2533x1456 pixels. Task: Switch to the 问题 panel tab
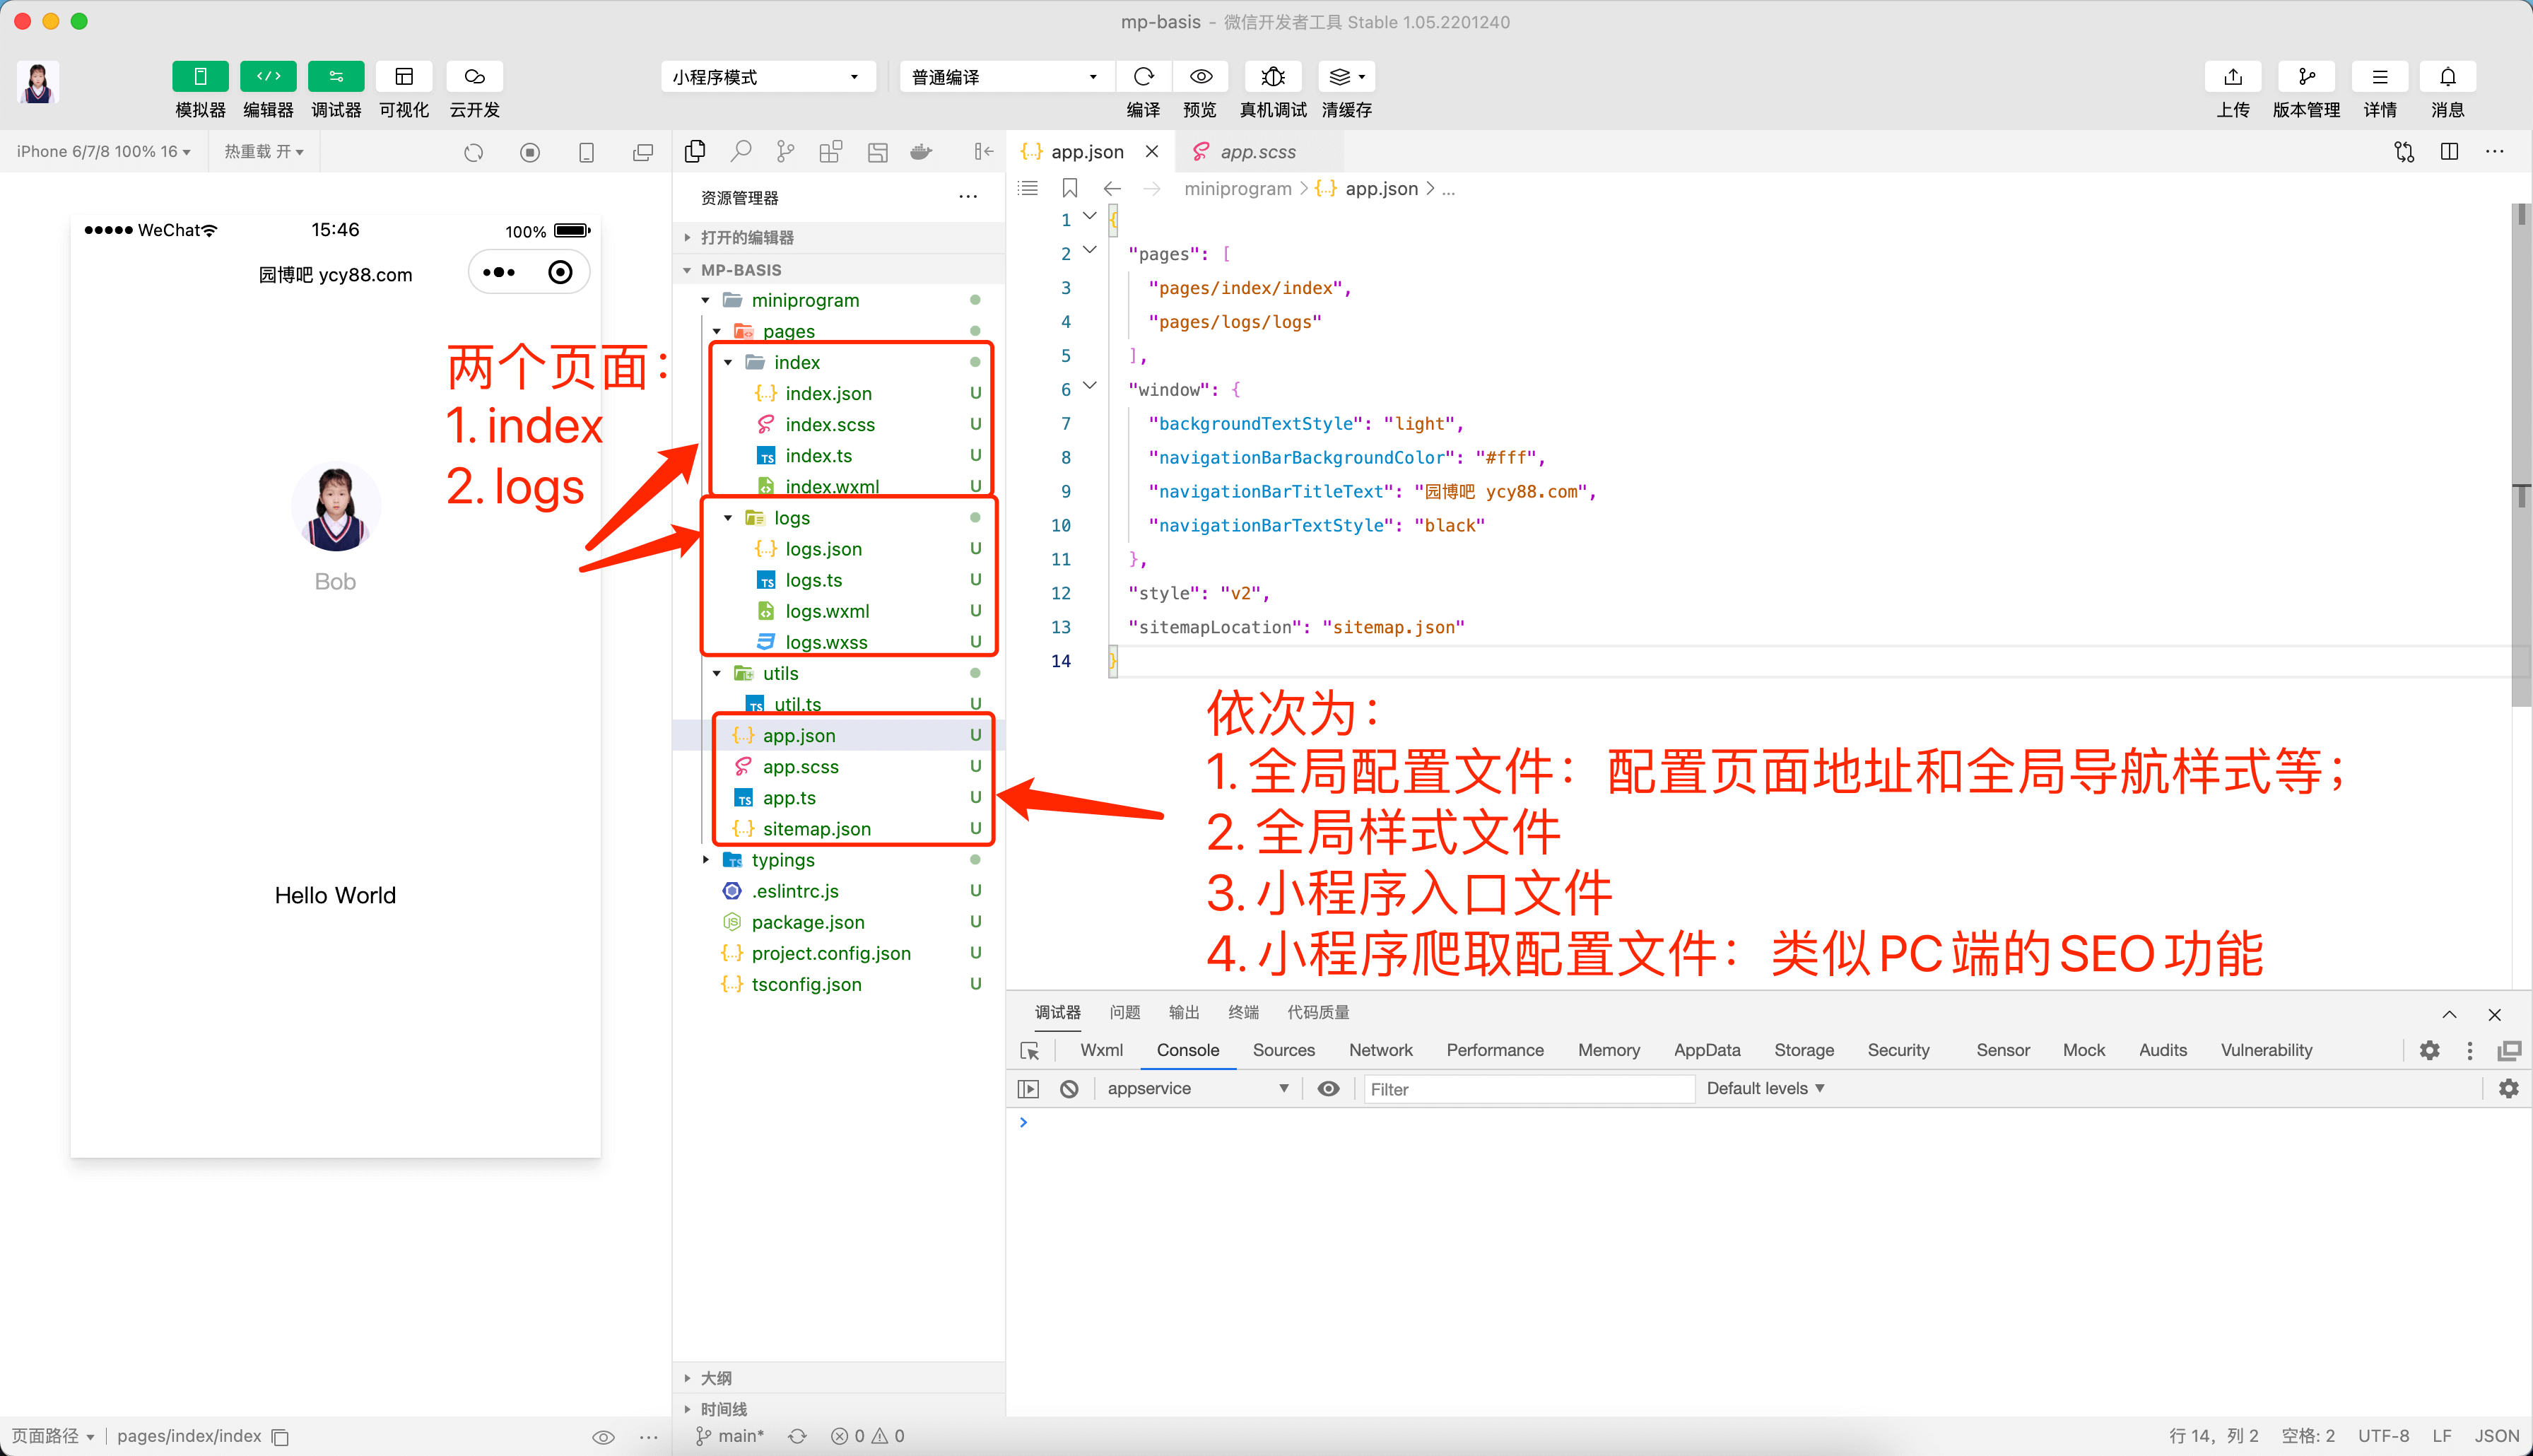(x=1124, y=1012)
